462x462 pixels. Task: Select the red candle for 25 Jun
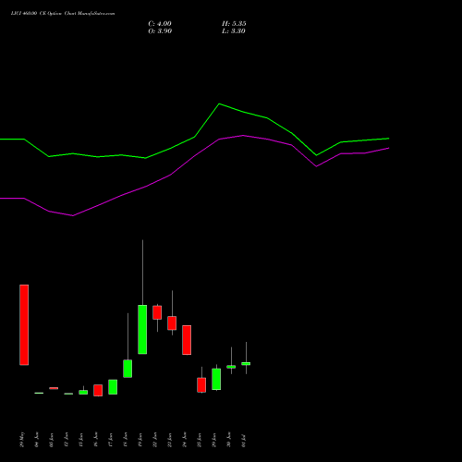[201, 385]
